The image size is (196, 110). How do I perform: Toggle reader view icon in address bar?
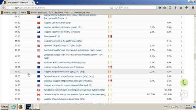[x=111, y=8]
